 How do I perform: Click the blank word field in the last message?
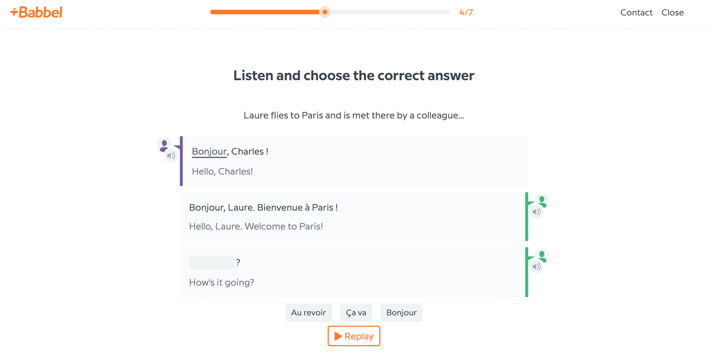coord(212,262)
